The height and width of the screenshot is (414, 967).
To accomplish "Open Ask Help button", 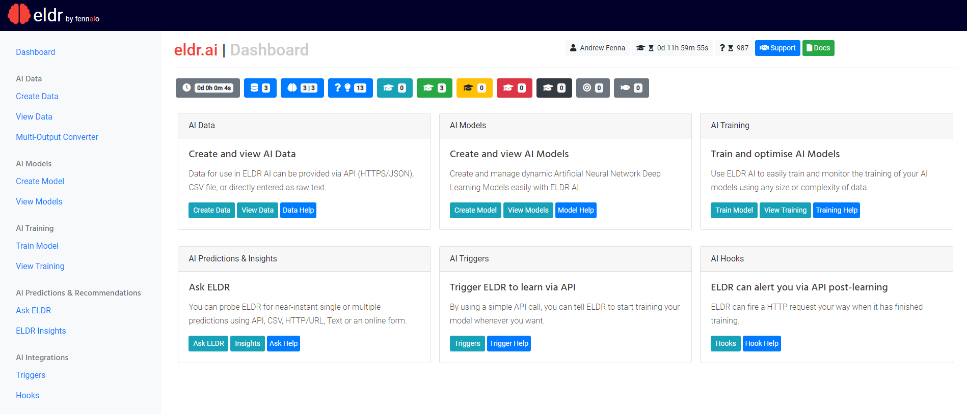I will pos(283,343).
